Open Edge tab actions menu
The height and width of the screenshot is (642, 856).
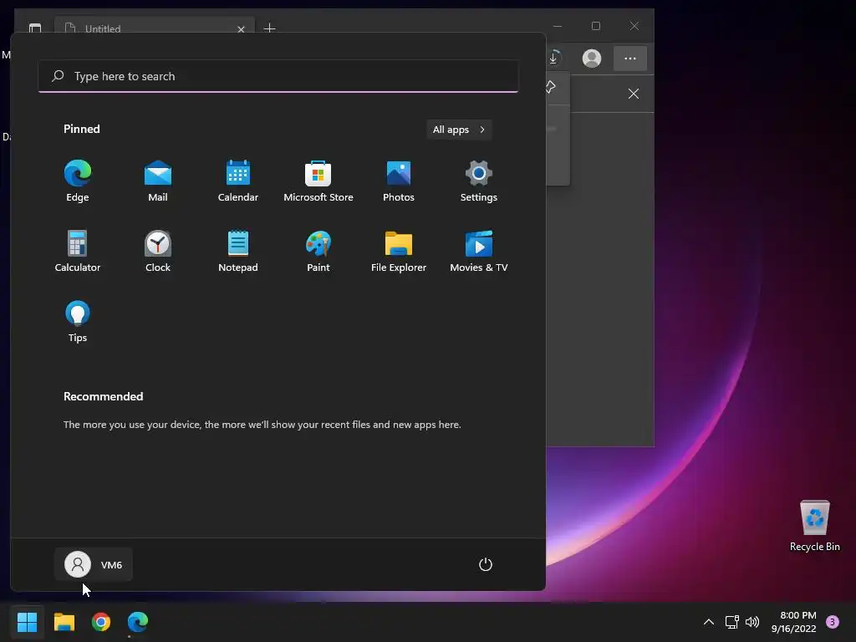coord(35,28)
